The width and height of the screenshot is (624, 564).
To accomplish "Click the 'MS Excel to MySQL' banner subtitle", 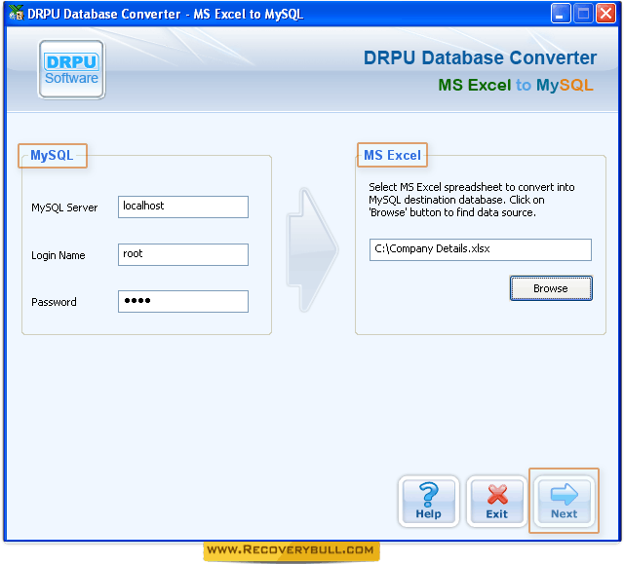I will point(516,85).
